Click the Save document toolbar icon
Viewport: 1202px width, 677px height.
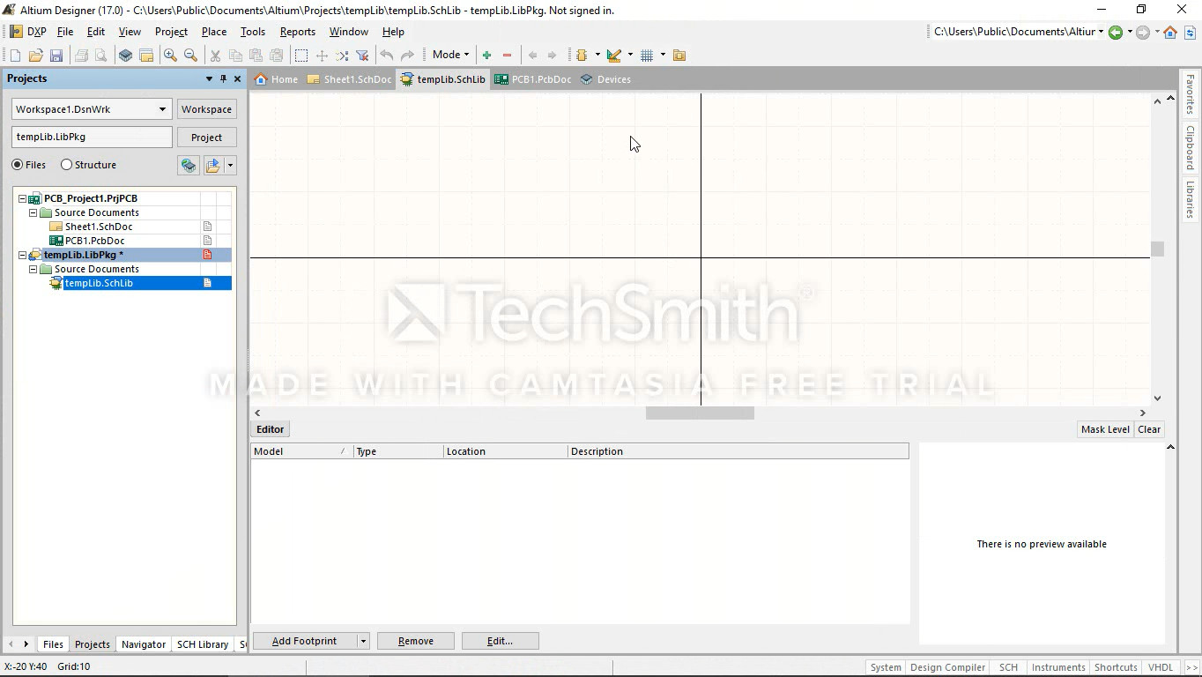56,56
